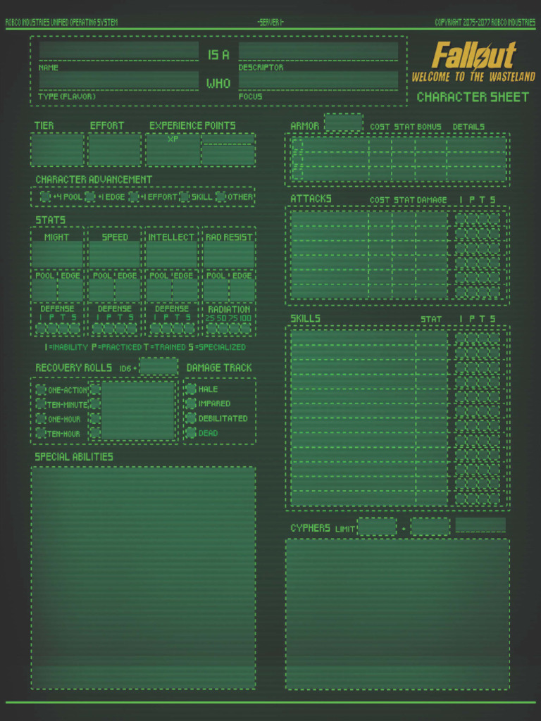Mark HALE on the Damage Track

[191, 389]
